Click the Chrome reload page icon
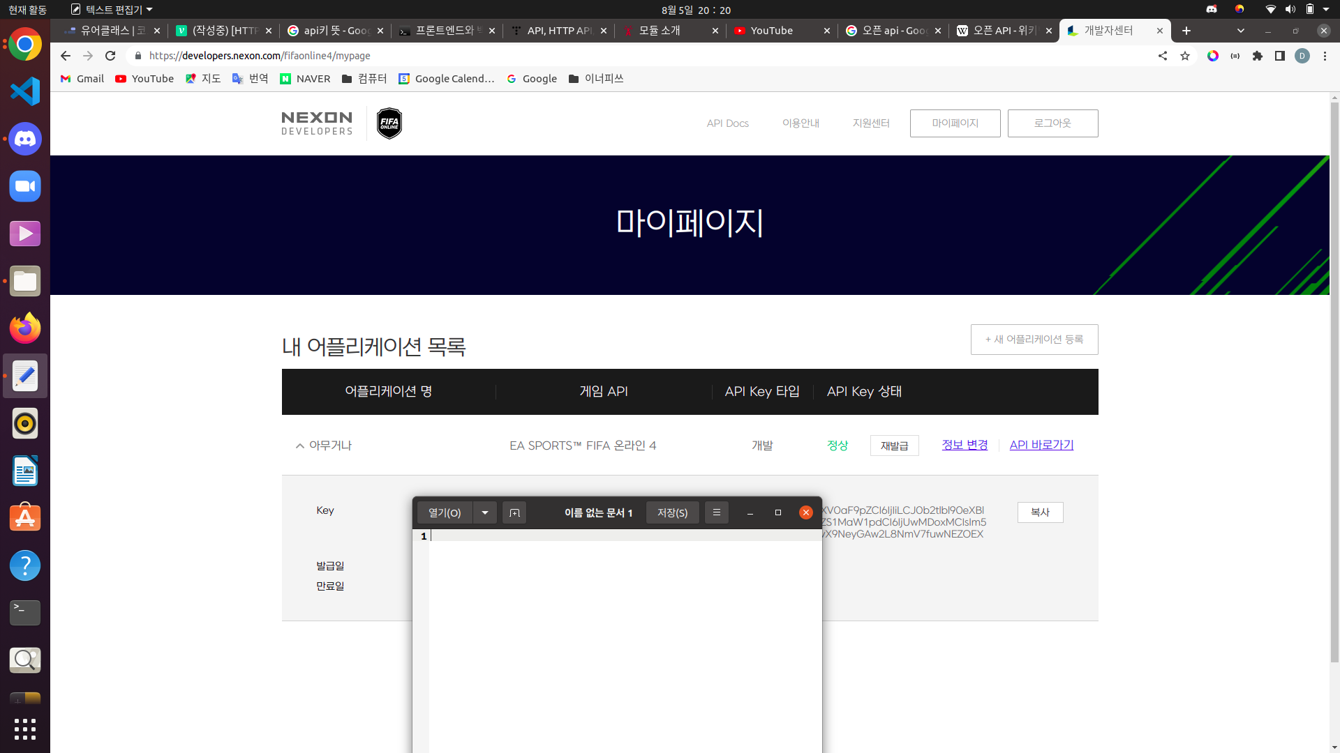The height and width of the screenshot is (753, 1340). [x=110, y=56]
